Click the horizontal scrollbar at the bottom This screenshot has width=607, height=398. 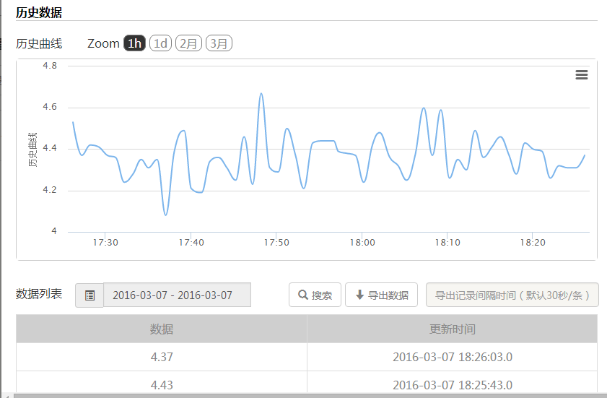click(303, 395)
